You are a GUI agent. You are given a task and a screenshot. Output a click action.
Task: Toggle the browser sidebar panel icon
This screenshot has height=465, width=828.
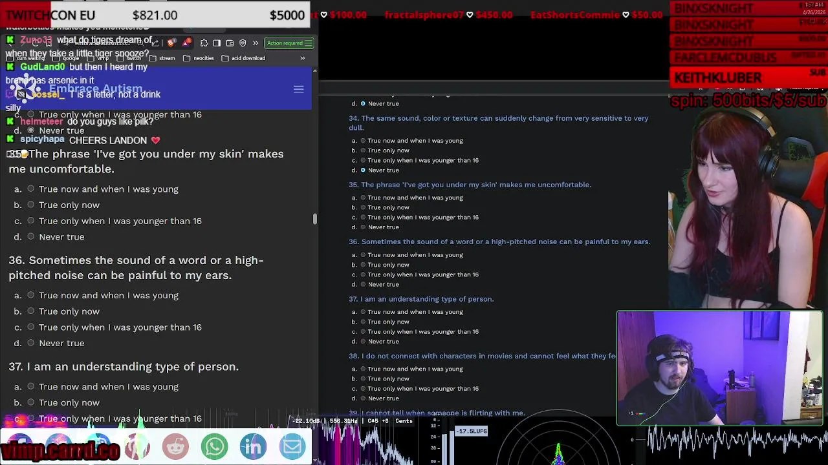click(217, 43)
